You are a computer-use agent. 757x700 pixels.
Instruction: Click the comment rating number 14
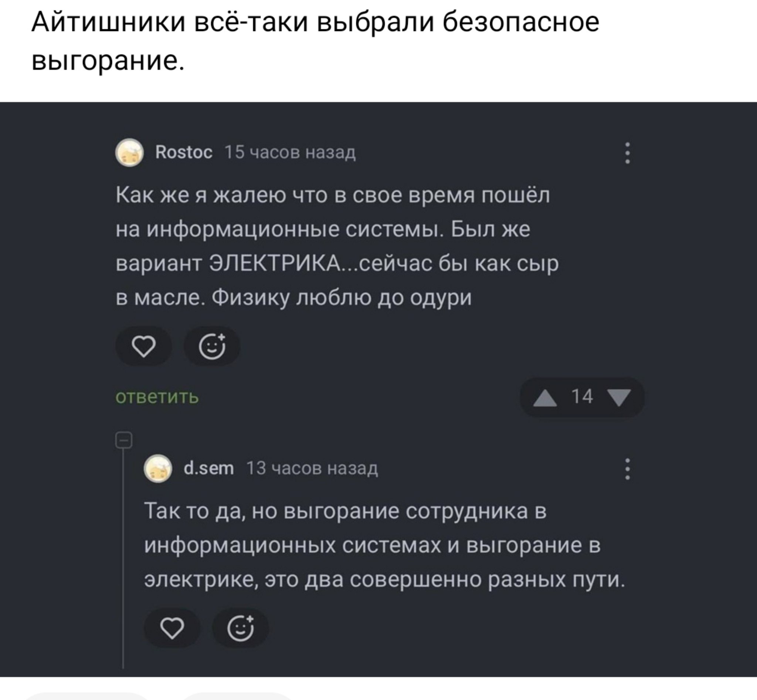click(582, 397)
